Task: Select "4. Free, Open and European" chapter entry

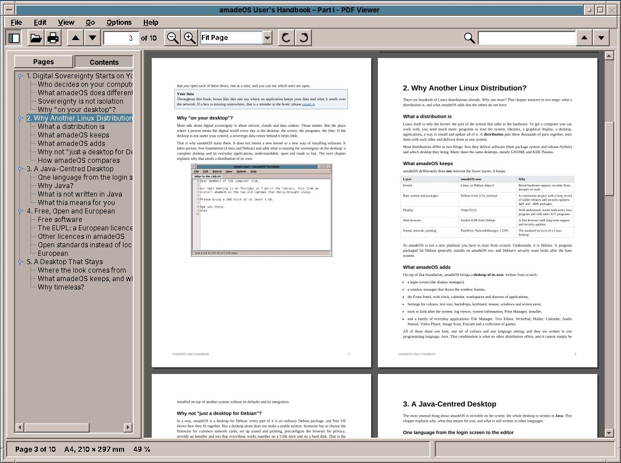Action: pyautogui.click(x=71, y=211)
